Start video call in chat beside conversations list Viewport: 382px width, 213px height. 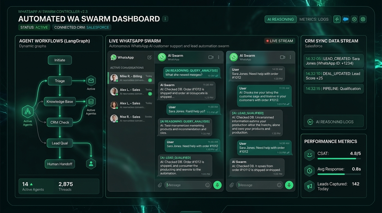point(211,57)
